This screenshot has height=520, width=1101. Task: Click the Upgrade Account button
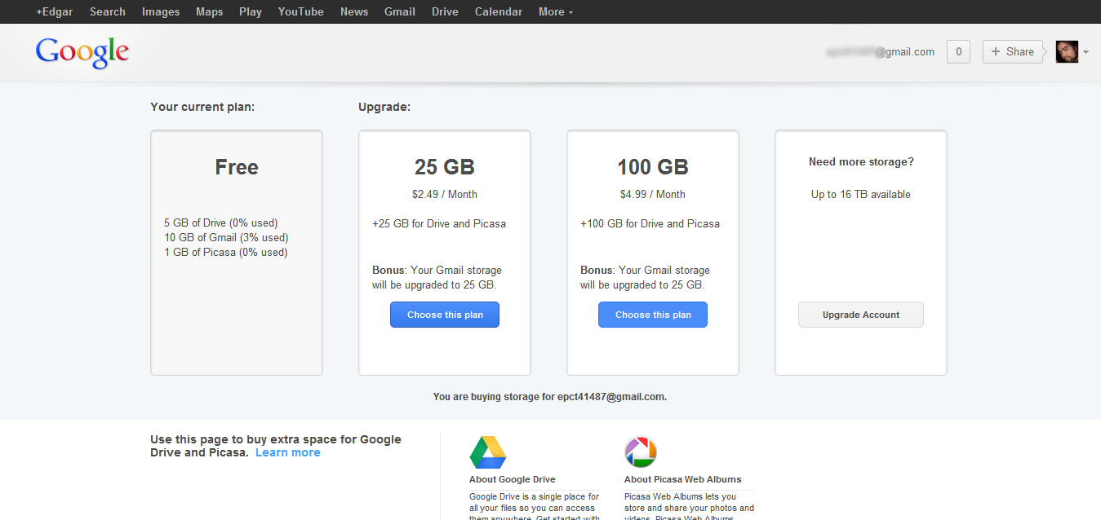860,315
